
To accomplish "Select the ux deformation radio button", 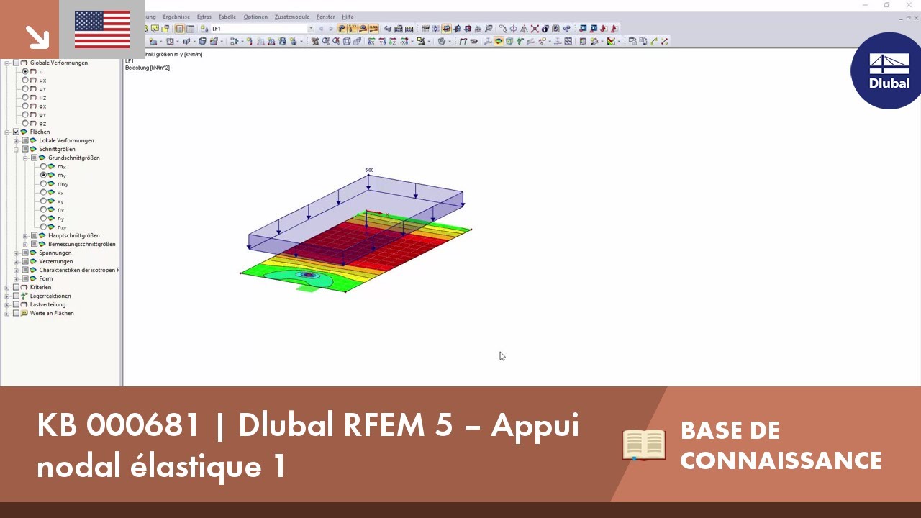I will pyautogui.click(x=25, y=80).
